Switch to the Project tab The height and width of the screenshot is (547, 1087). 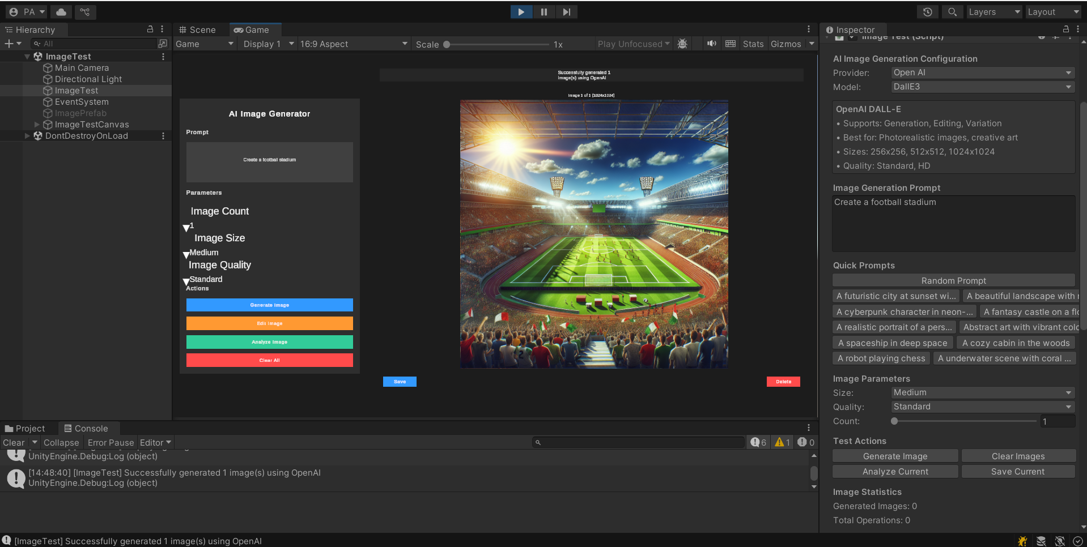tap(25, 429)
